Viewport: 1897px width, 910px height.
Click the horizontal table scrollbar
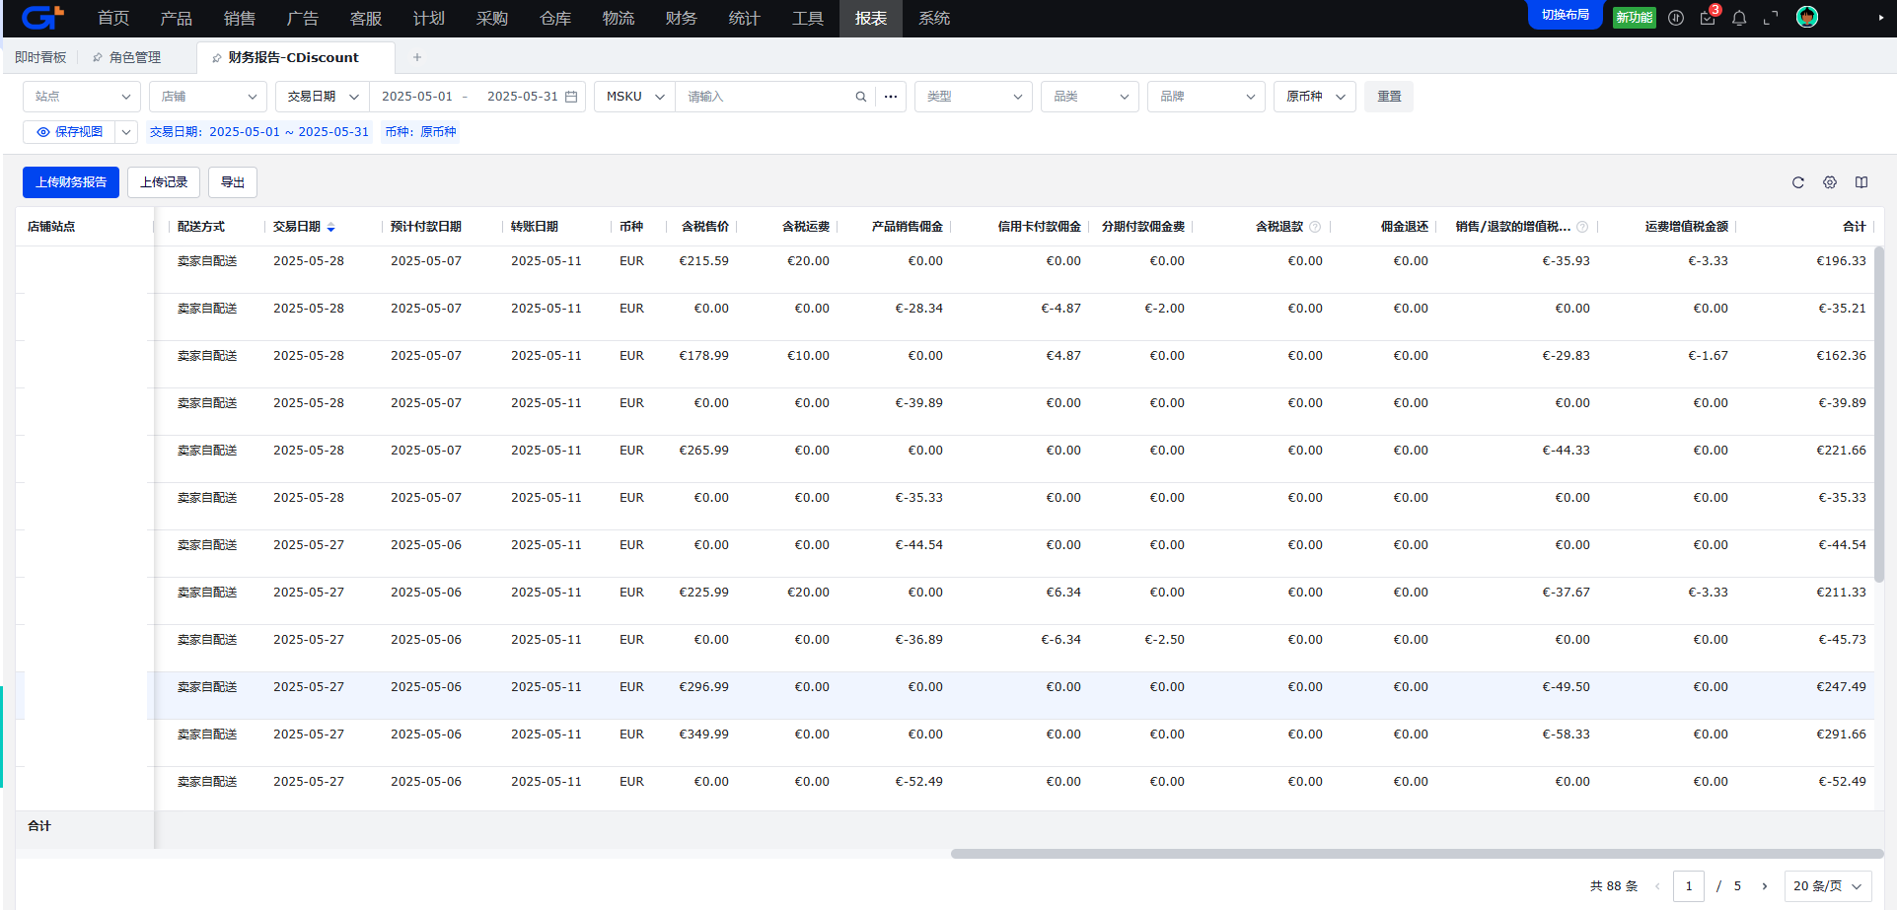1416,854
